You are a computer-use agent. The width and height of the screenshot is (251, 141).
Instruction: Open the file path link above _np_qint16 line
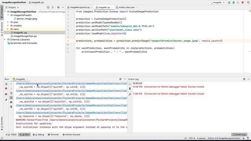coord(71,90)
